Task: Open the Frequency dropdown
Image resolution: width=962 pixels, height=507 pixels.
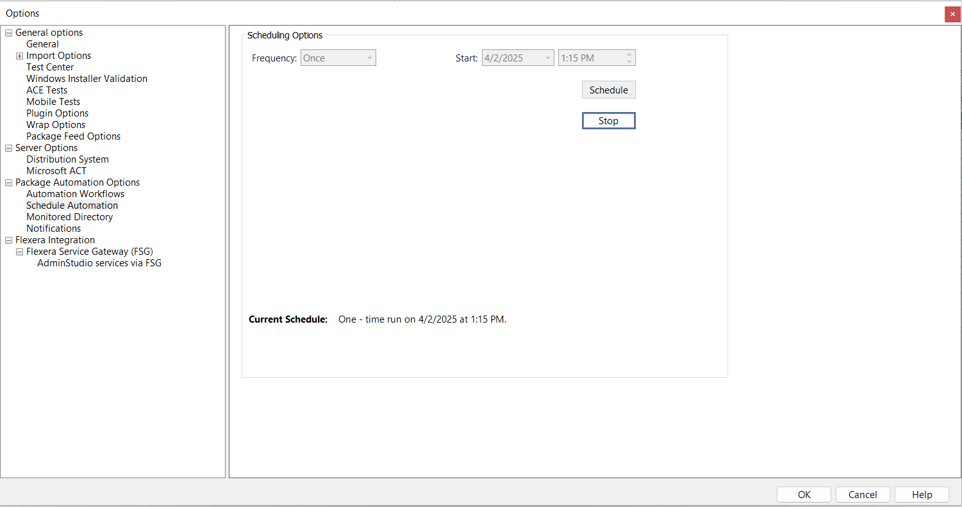Action: click(x=369, y=58)
